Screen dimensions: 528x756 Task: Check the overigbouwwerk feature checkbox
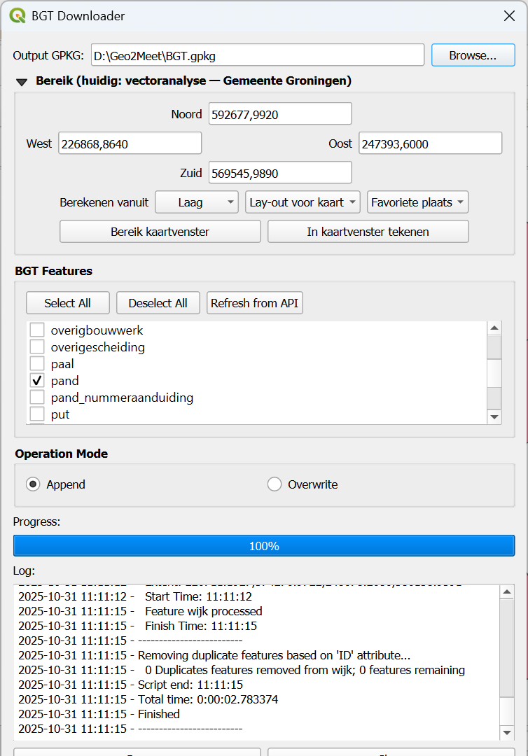point(37,330)
